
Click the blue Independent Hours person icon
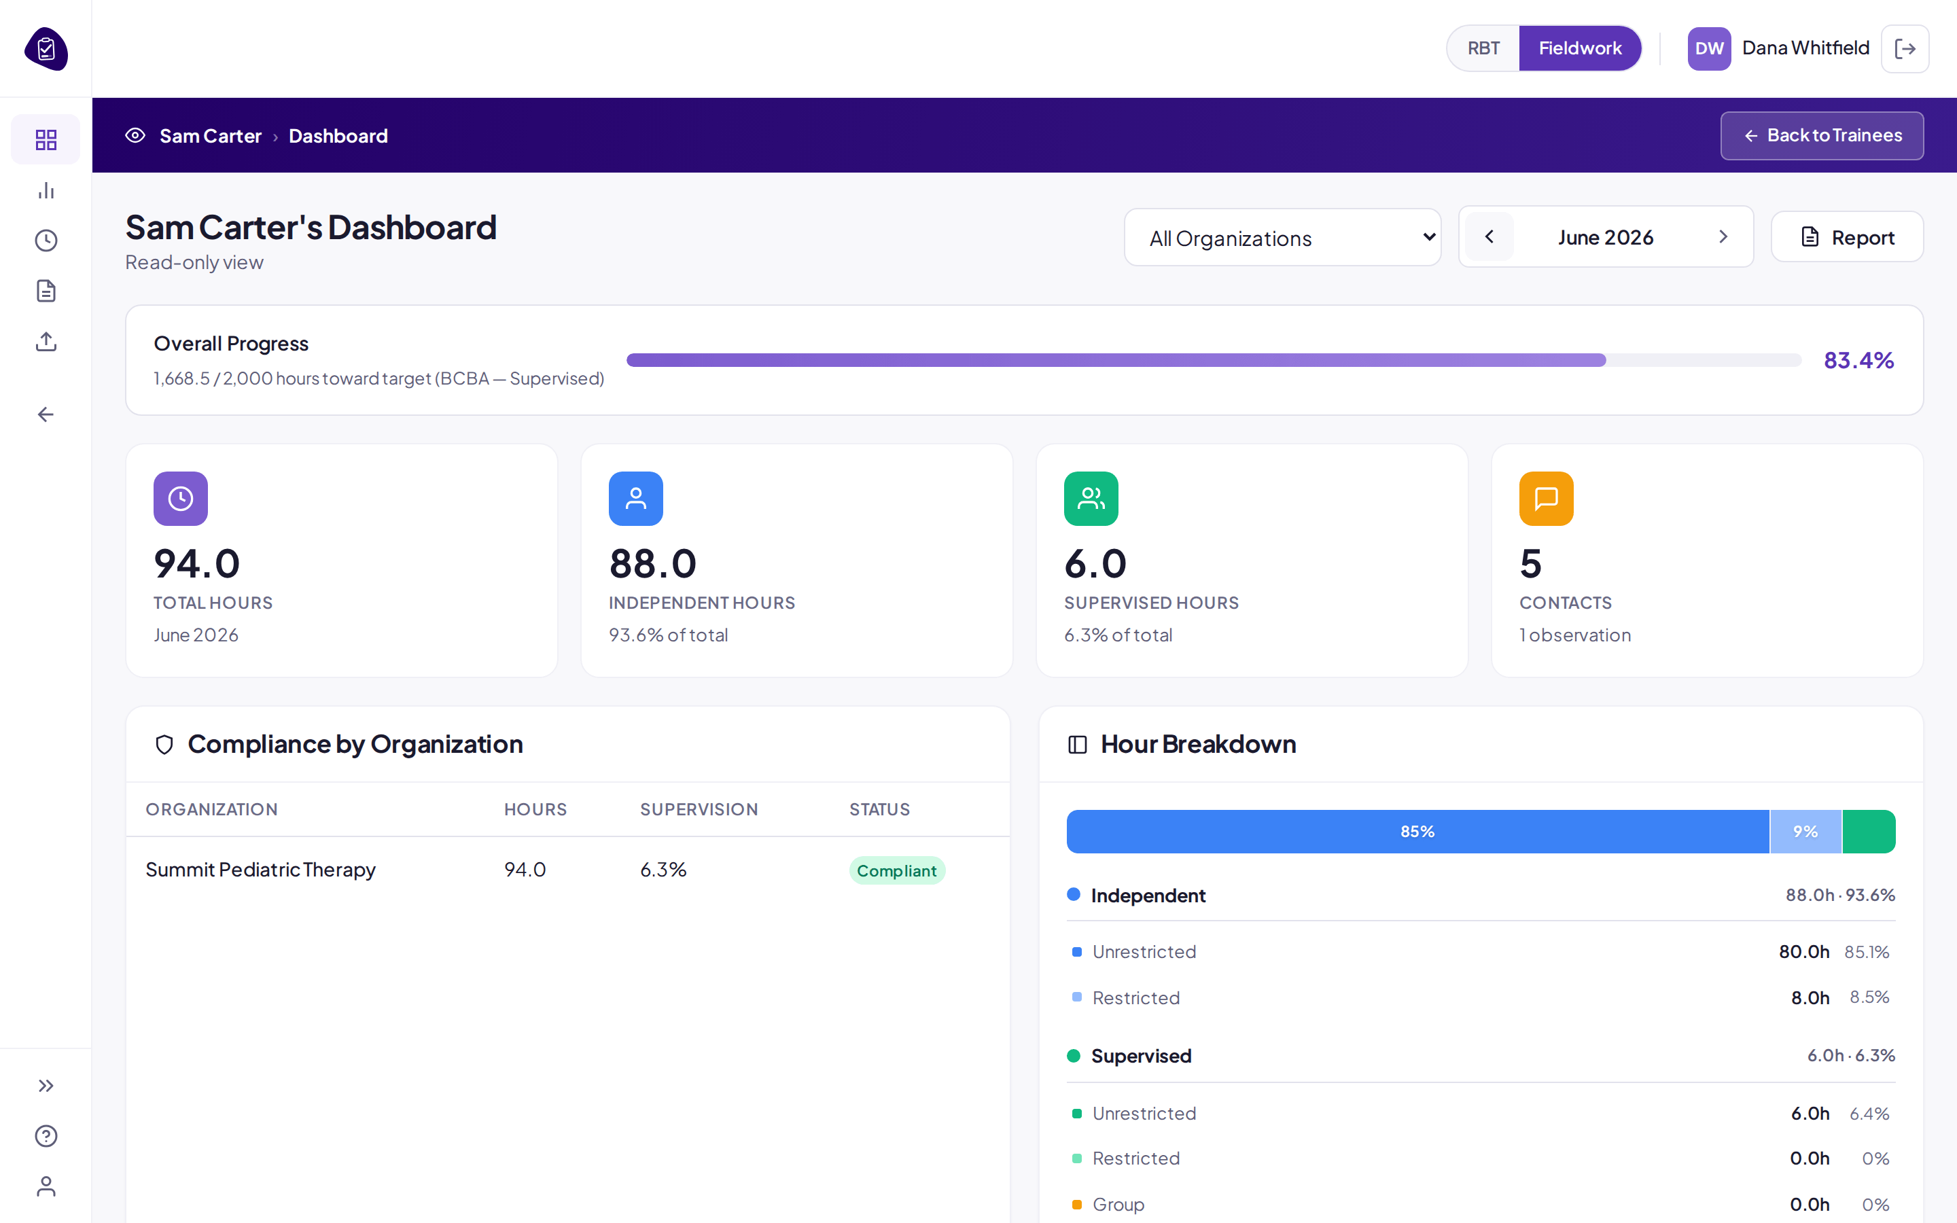[x=635, y=498]
